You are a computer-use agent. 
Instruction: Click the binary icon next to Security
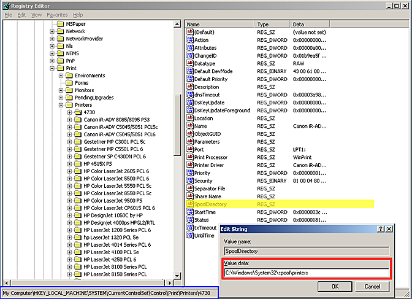click(x=190, y=181)
